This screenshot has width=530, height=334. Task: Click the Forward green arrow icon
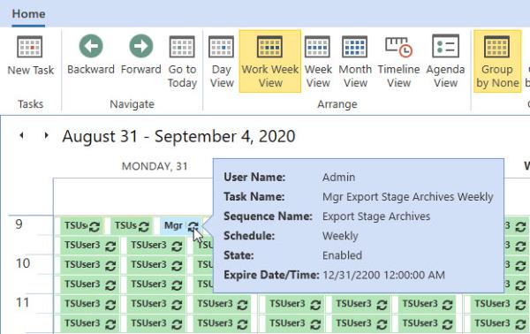point(141,46)
